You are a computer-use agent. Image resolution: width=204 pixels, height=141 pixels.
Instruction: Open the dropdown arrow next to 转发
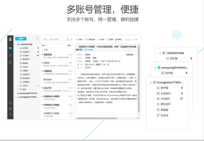tap(105, 40)
